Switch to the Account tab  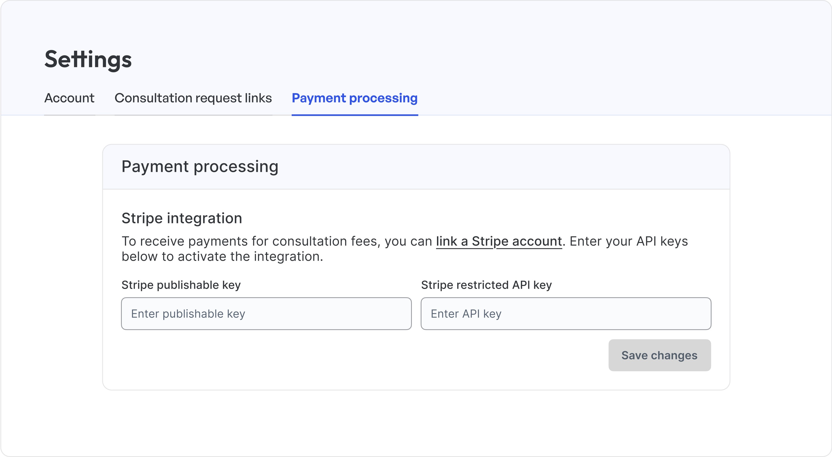(x=69, y=98)
